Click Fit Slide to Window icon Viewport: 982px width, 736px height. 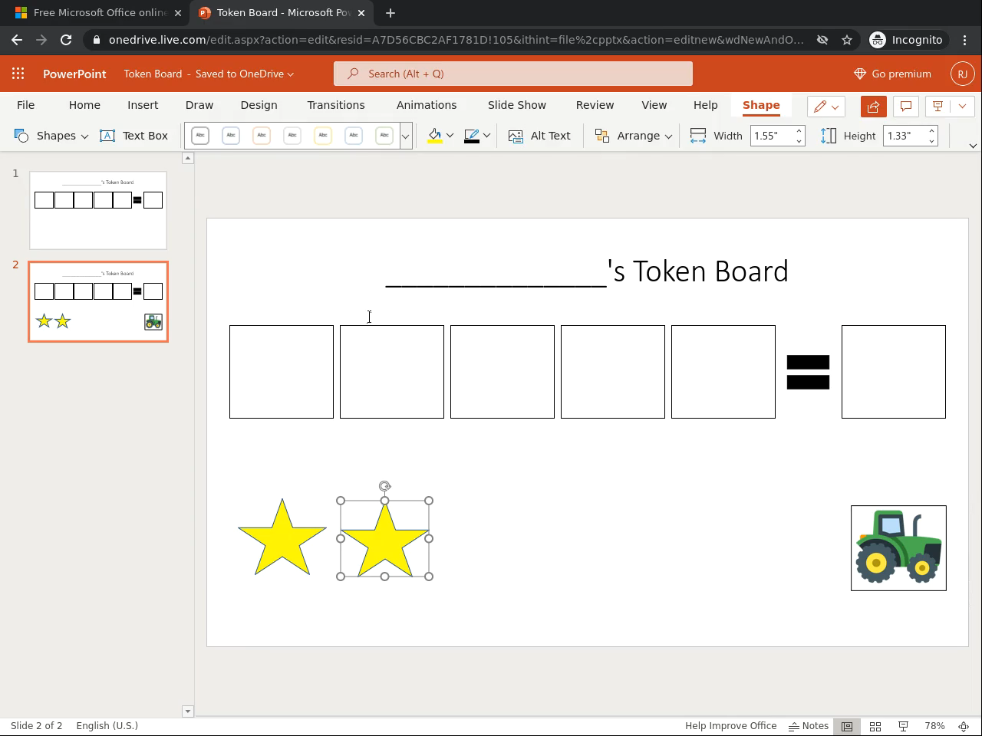tap(964, 726)
